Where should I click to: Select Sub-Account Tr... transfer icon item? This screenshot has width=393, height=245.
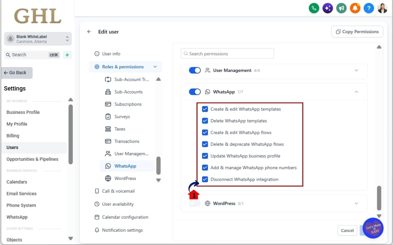click(x=127, y=79)
